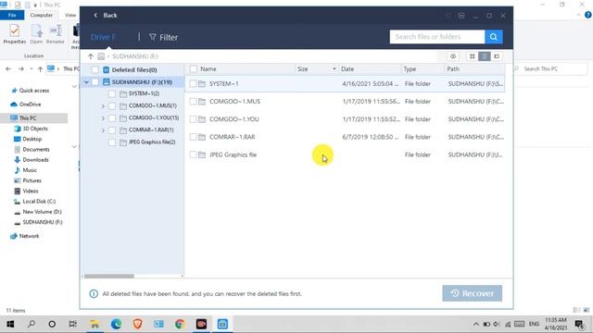593x333 pixels.
Task: Tick the SYSTEM~1 row checkbox in list
Action: (193, 84)
